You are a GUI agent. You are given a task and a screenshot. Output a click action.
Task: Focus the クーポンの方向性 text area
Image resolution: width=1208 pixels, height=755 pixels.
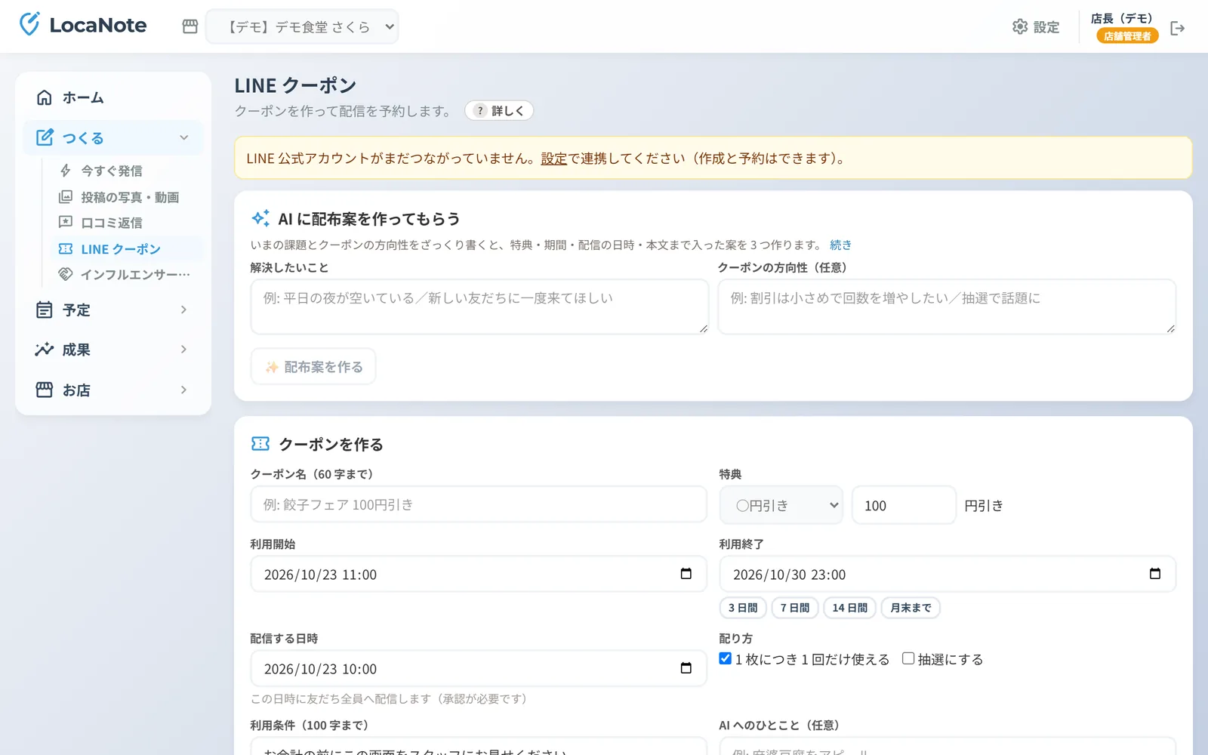[947, 307]
